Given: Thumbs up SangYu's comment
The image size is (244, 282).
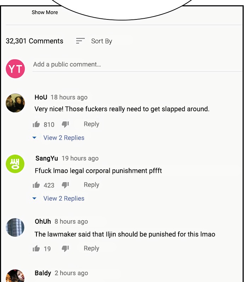Looking at the screenshot, I should [x=36, y=185].
